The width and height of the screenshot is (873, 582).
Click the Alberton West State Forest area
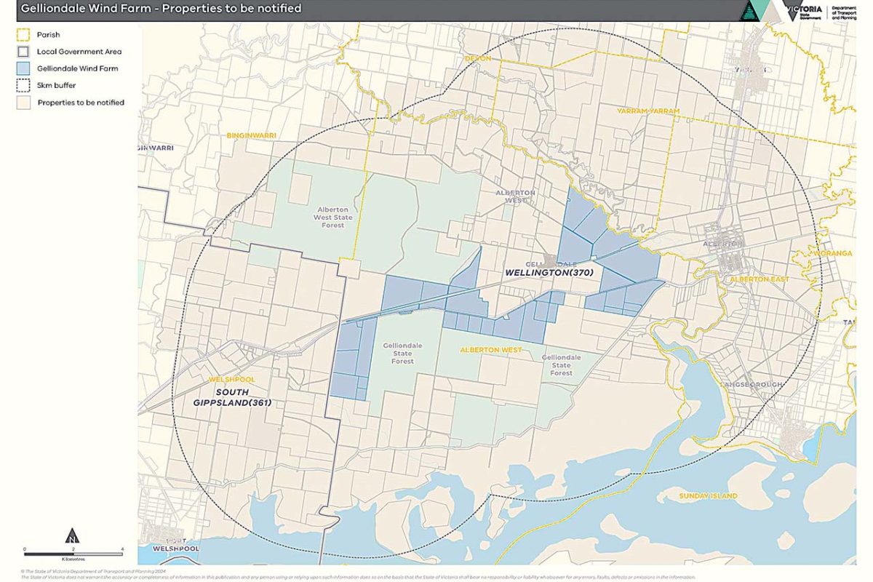(x=333, y=216)
